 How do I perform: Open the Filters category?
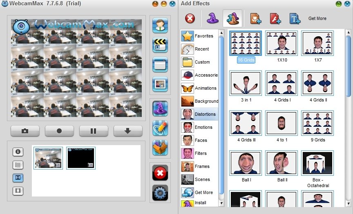tap(199, 153)
